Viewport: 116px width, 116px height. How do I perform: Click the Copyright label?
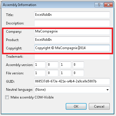(14, 48)
